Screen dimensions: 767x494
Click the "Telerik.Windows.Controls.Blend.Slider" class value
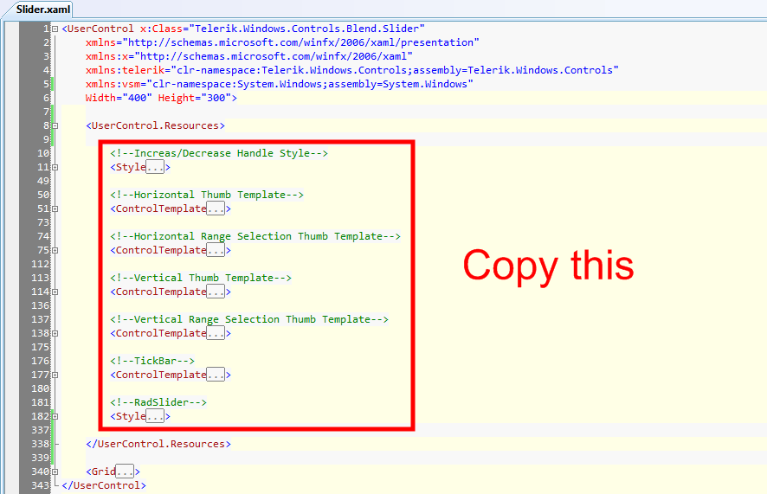[x=306, y=29]
